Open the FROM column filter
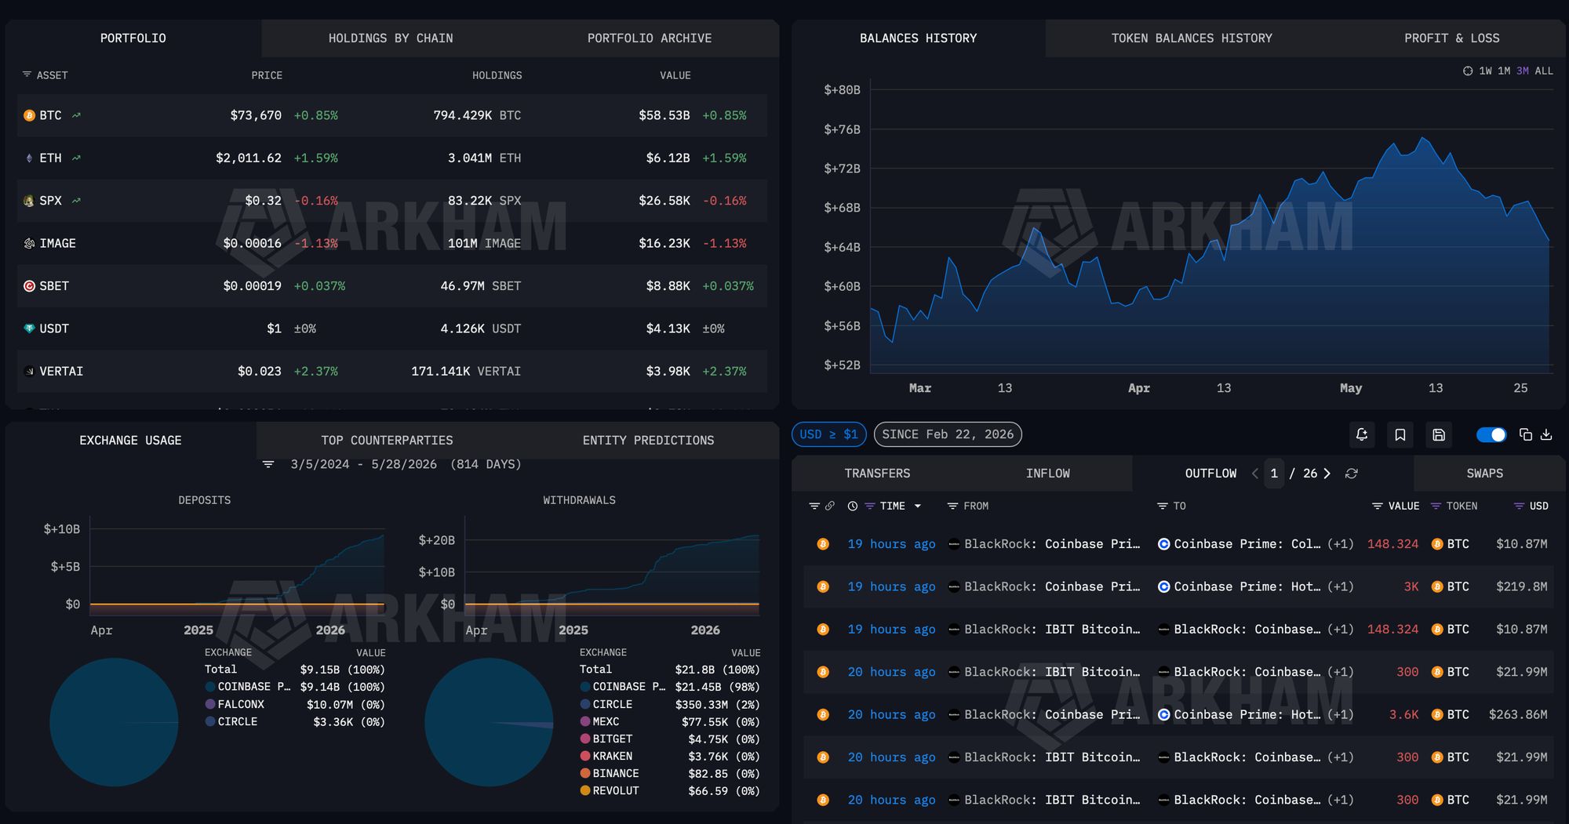 pos(952,506)
